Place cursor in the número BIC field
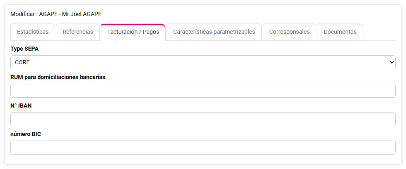Viewport: 406px width, 169px height. 203,148
